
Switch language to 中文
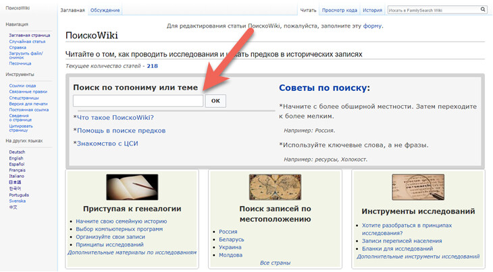[x=14, y=207]
